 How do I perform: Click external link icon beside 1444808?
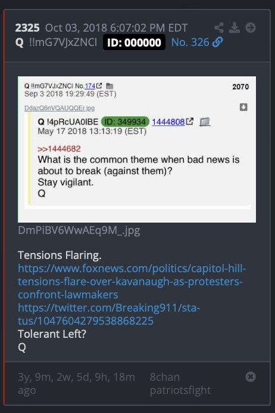click(190, 121)
